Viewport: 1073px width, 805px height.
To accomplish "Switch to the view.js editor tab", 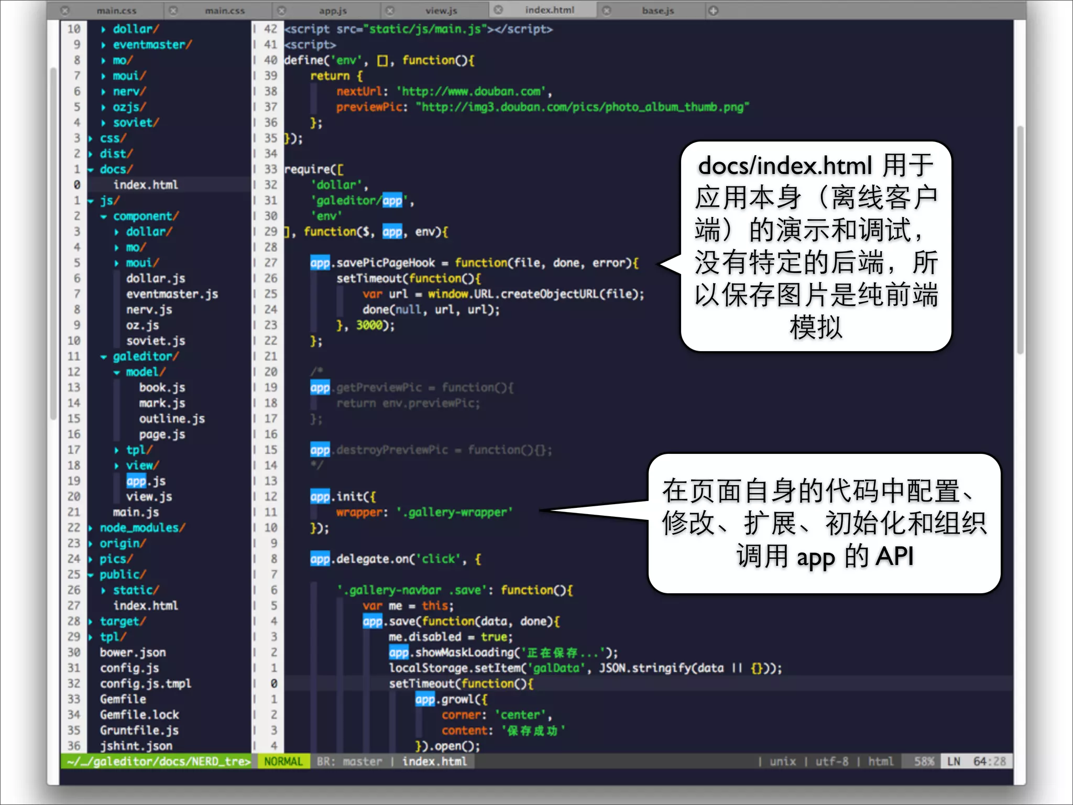I will tap(441, 10).
